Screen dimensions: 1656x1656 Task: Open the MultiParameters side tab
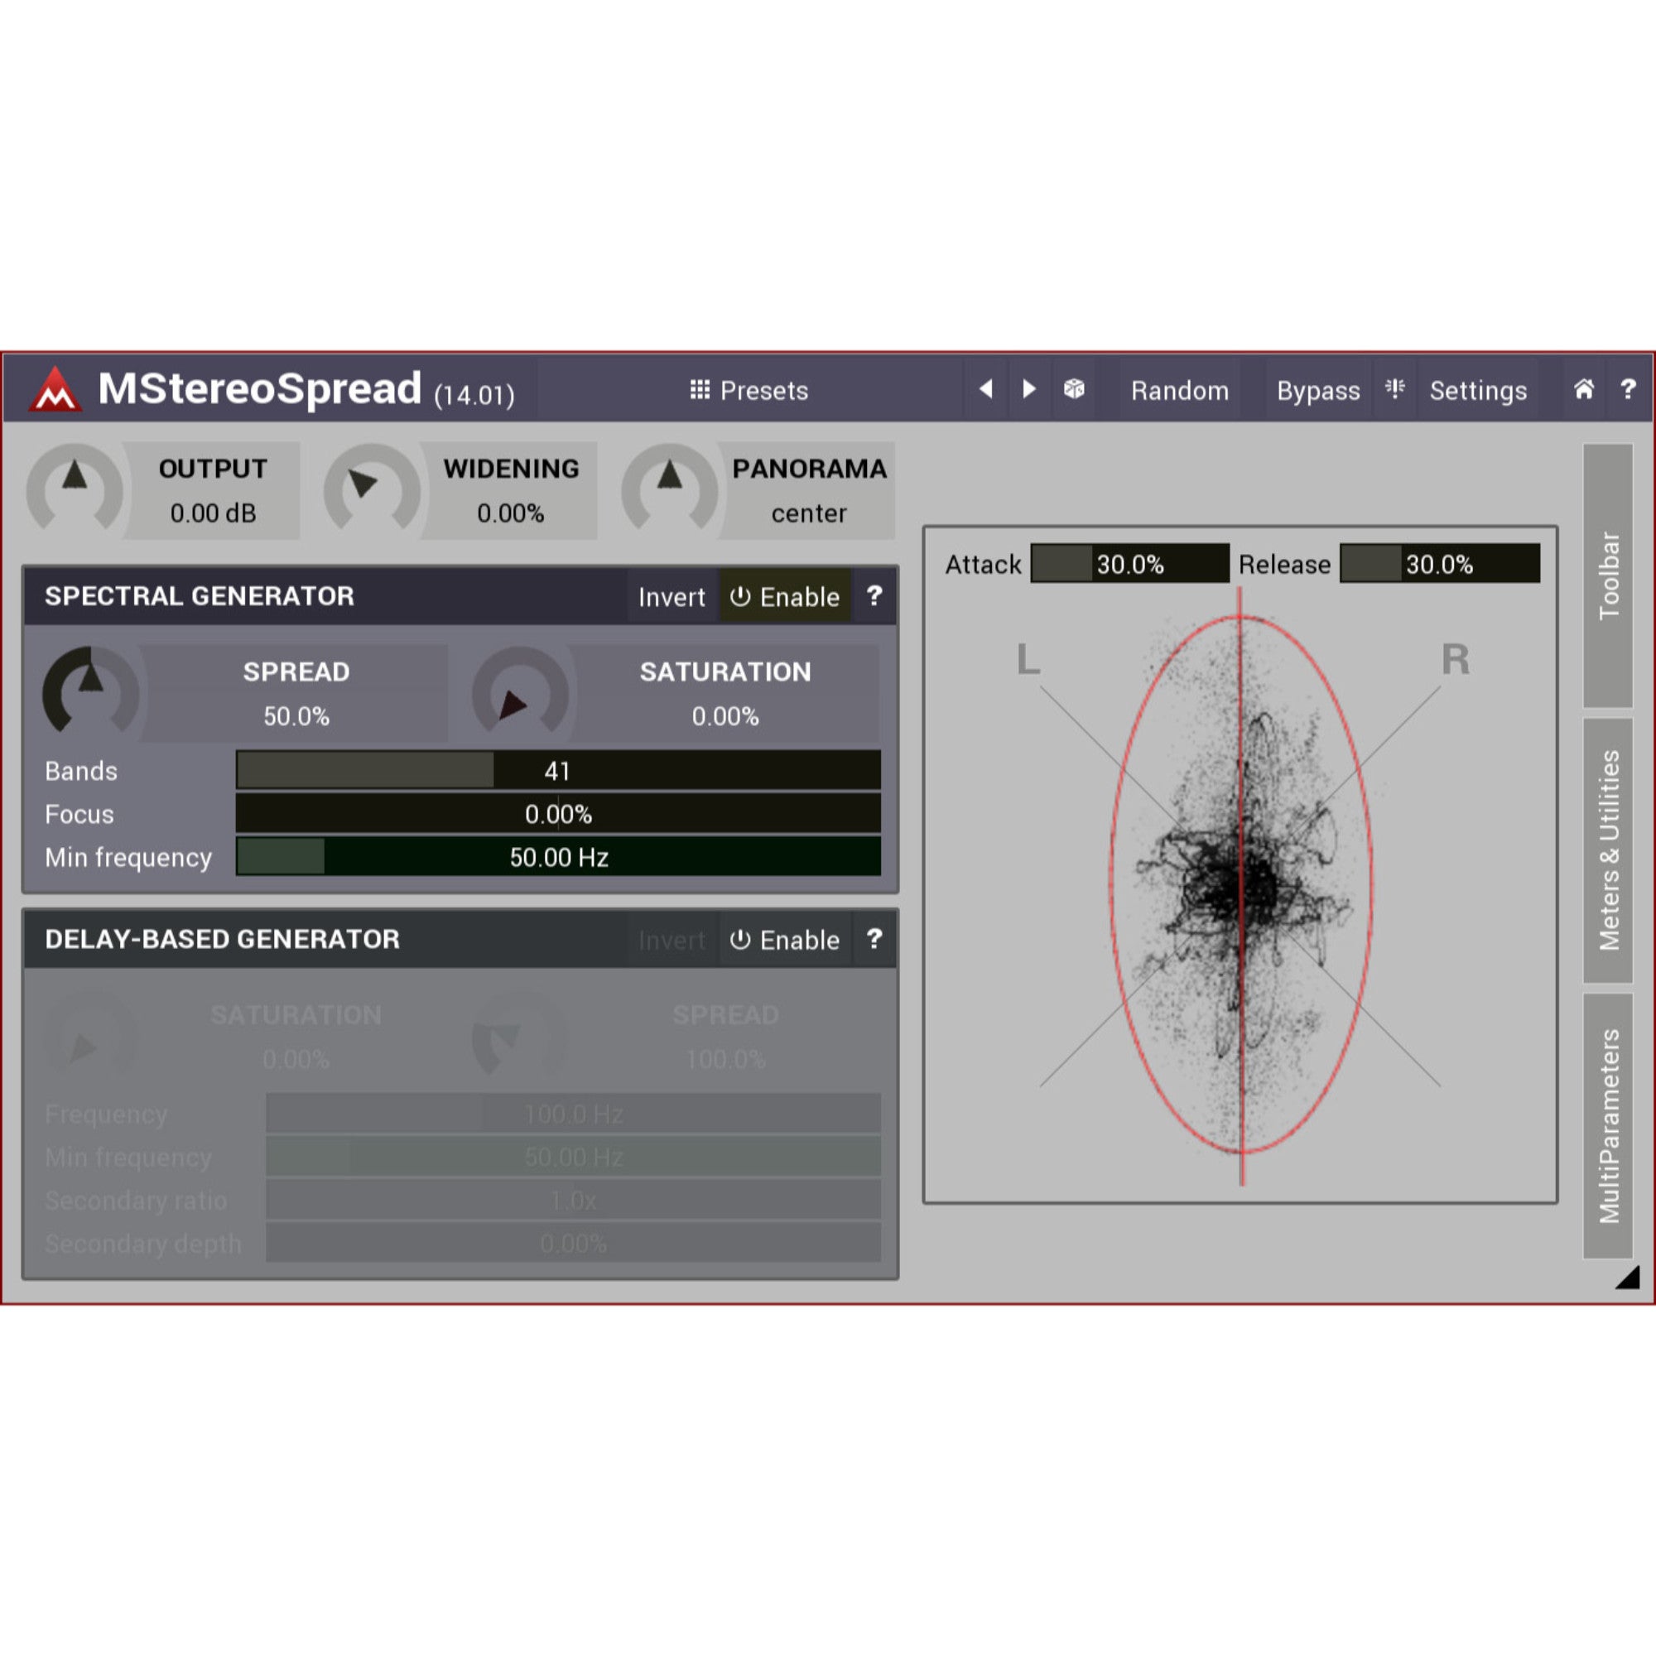pyautogui.click(x=1608, y=1126)
